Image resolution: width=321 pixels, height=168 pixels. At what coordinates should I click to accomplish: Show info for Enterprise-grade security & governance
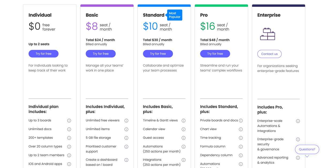[x=298, y=139]
